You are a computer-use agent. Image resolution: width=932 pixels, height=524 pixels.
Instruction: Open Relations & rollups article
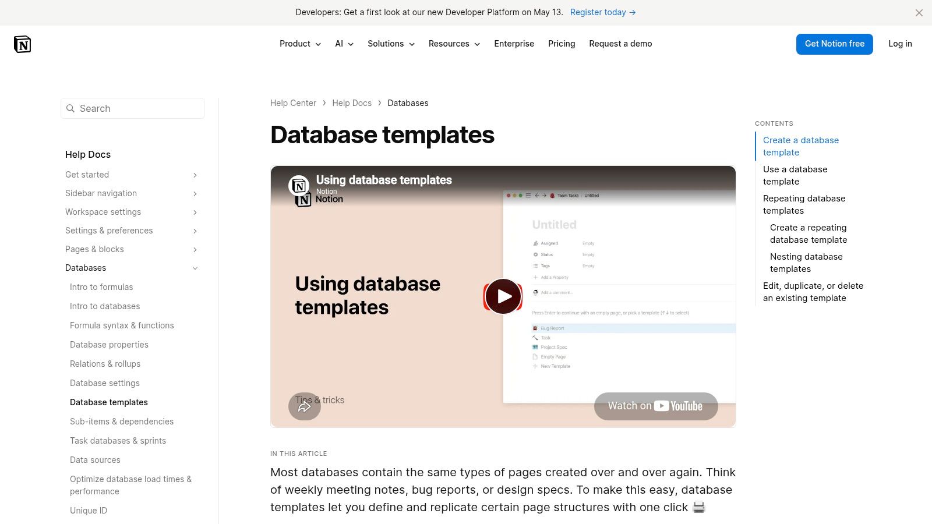click(x=105, y=364)
